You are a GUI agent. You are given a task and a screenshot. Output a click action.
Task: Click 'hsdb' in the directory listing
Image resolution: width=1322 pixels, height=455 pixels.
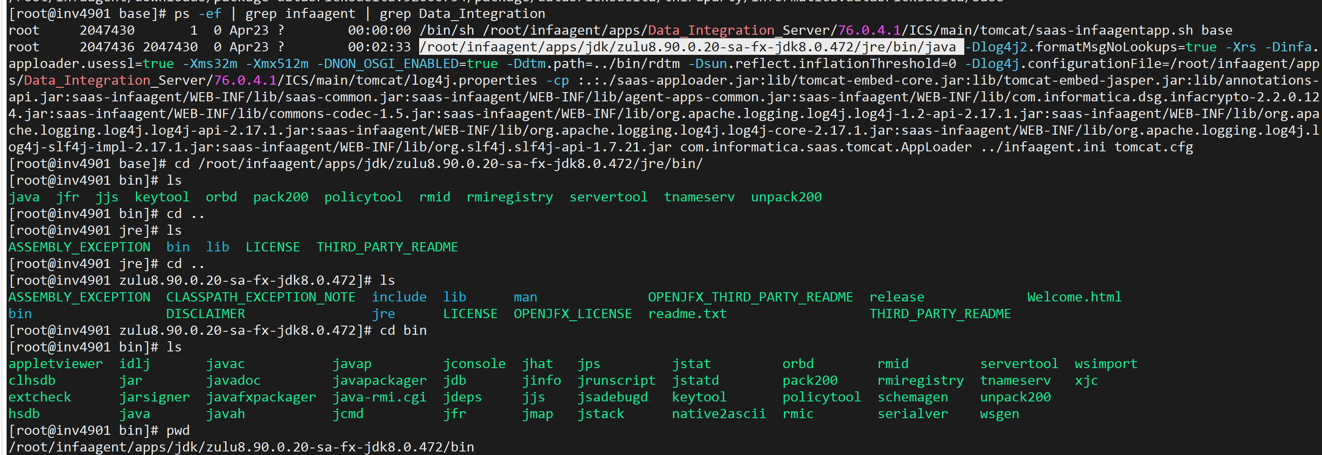point(24,413)
